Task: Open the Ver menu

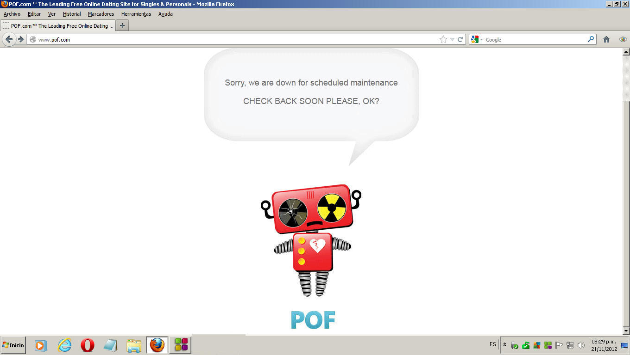Action: tap(52, 14)
